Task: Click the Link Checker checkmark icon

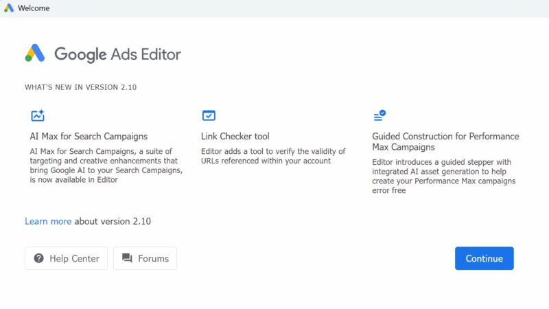Action: [x=209, y=115]
